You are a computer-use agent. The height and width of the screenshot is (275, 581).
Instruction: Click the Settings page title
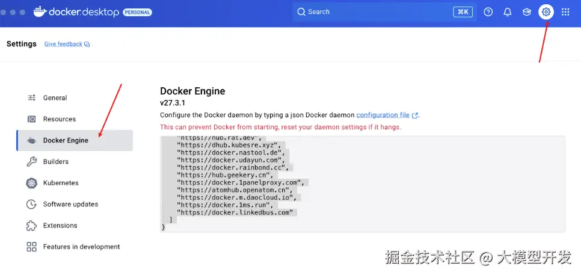click(x=22, y=44)
